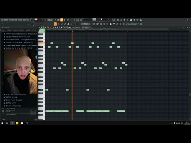Open the piano roll view icon

pos(98,24)
